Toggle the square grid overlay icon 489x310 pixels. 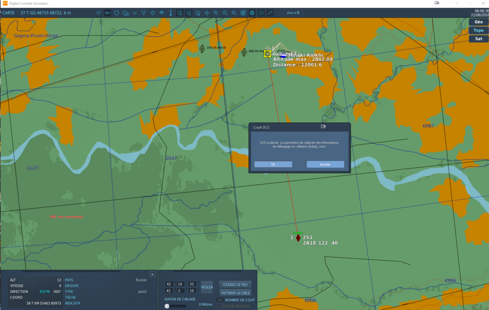click(261, 13)
